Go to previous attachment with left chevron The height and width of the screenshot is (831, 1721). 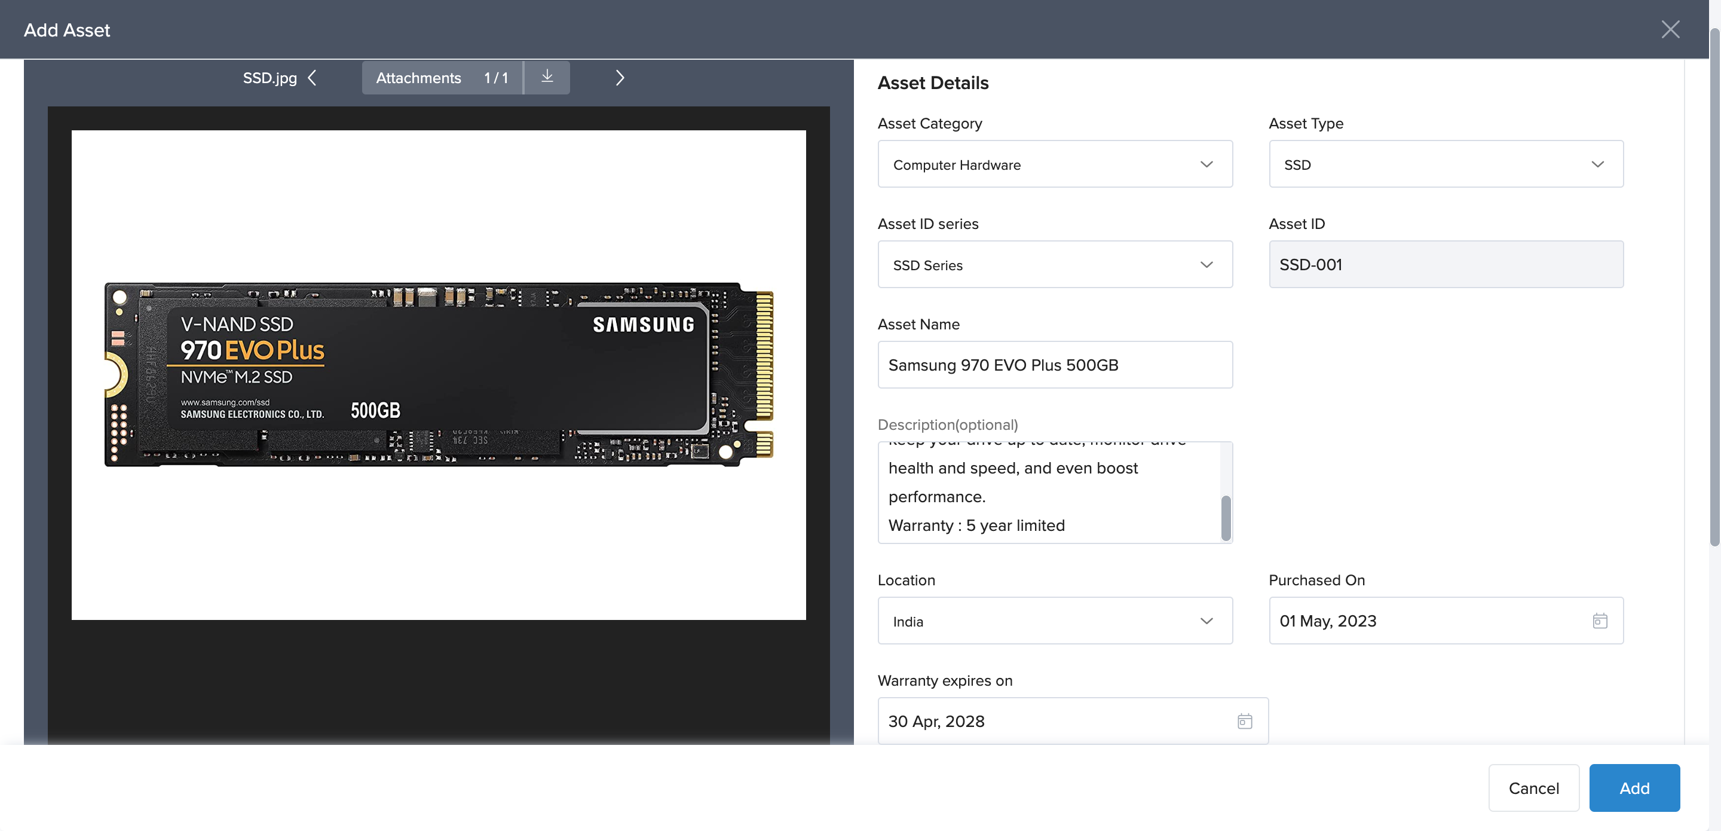click(312, 78)
